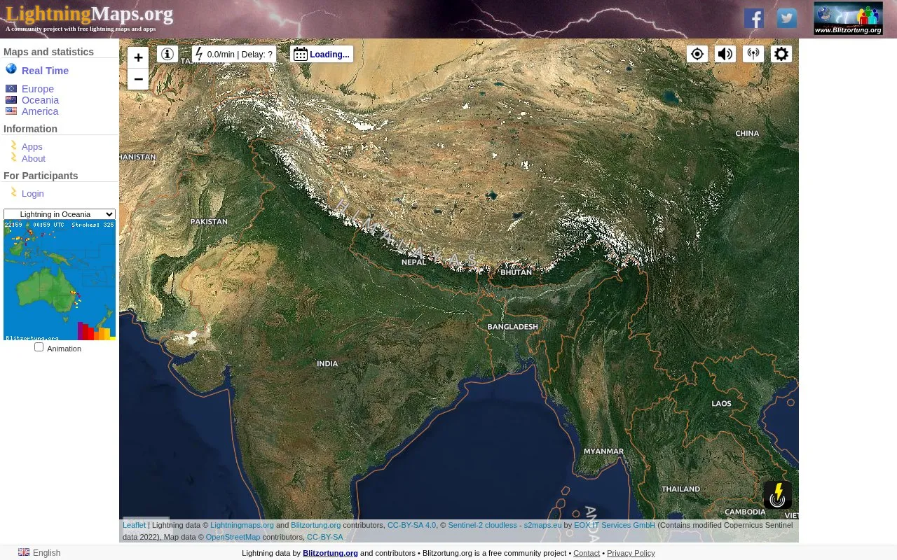The image size is (897, 560).
Task: Click the CHINA label on the map
Action: tap(747, 133)
